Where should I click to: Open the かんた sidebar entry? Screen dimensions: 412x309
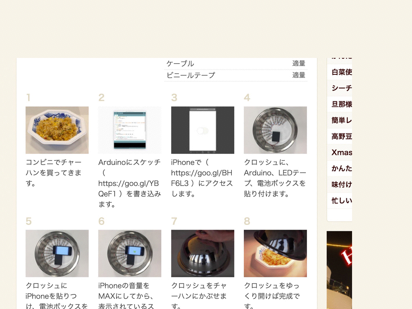pyautogui.click(x=341, y=169)
